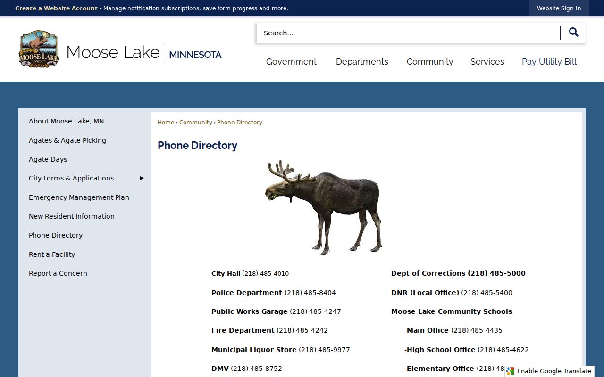This screenshot has width=604, height=377.
Task: Click the Community breadcrumb link
Action: (x=196, y=123)
